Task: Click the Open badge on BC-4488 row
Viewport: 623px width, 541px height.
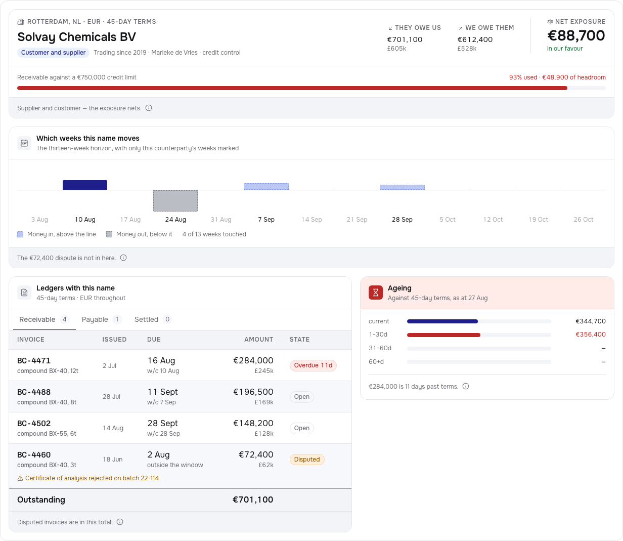Action: (x=302, y=397)
